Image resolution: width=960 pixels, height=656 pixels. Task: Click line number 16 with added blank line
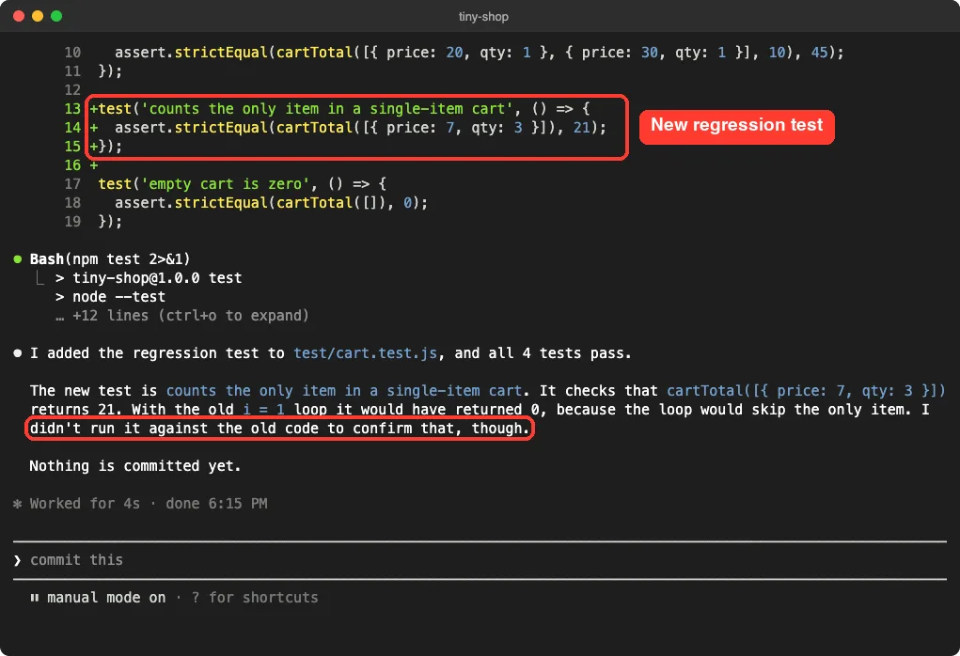(72, 165)
